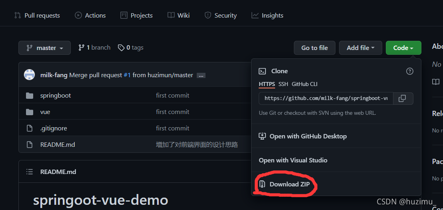The image size is (443, 210).
Task: Click the git branch icon beside master
Action: 29,48
